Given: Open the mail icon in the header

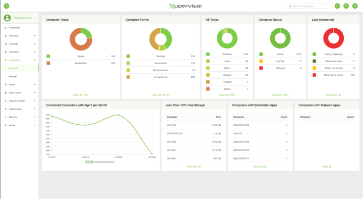Looking at the screenshot, I should (x=346, y=6).
